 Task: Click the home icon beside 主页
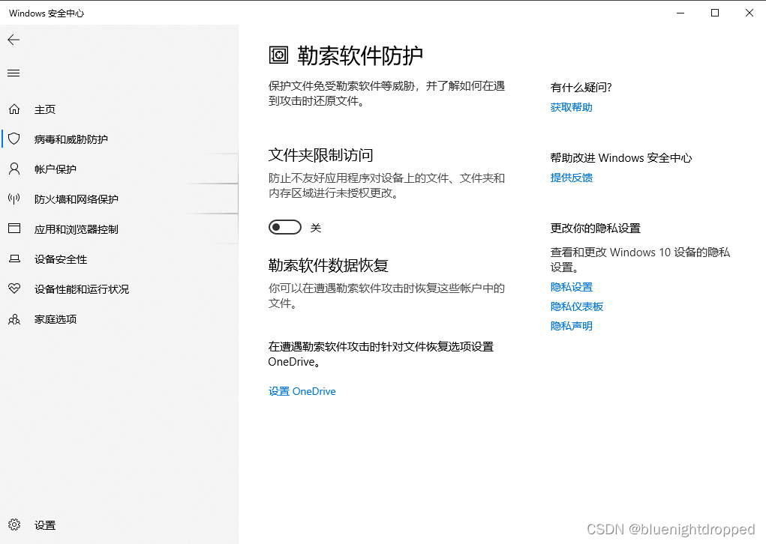14,109
